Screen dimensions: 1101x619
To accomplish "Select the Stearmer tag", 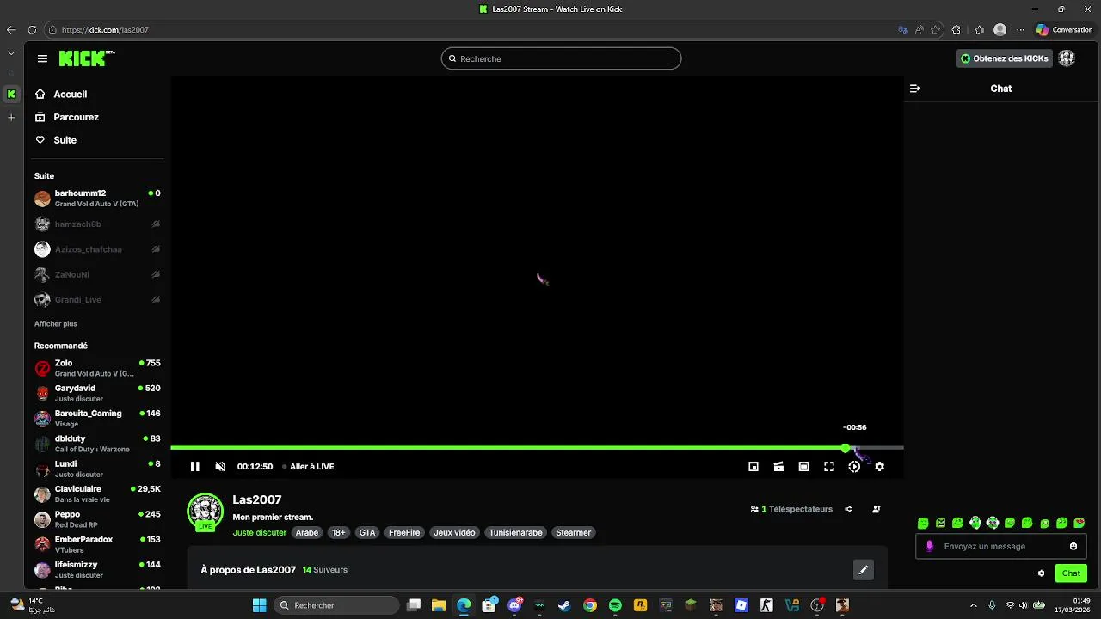I will click(x=573, y=533).
